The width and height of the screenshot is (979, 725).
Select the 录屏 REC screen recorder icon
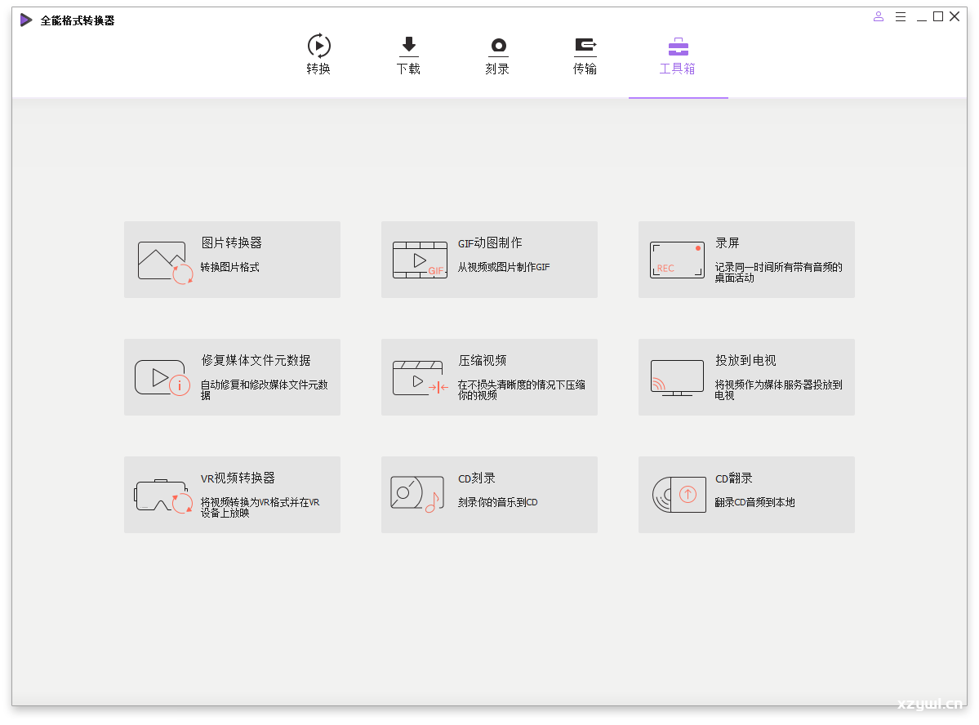click(x=677, y=260)
